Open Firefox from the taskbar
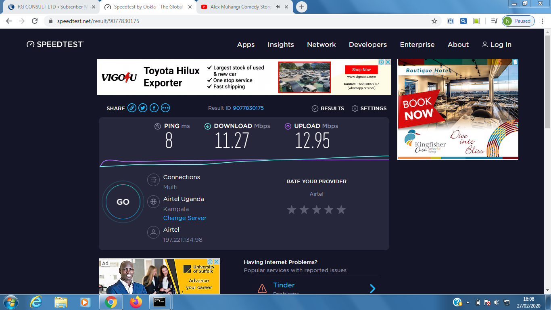The height and width of the screenshot is (310, 551). 136,302
